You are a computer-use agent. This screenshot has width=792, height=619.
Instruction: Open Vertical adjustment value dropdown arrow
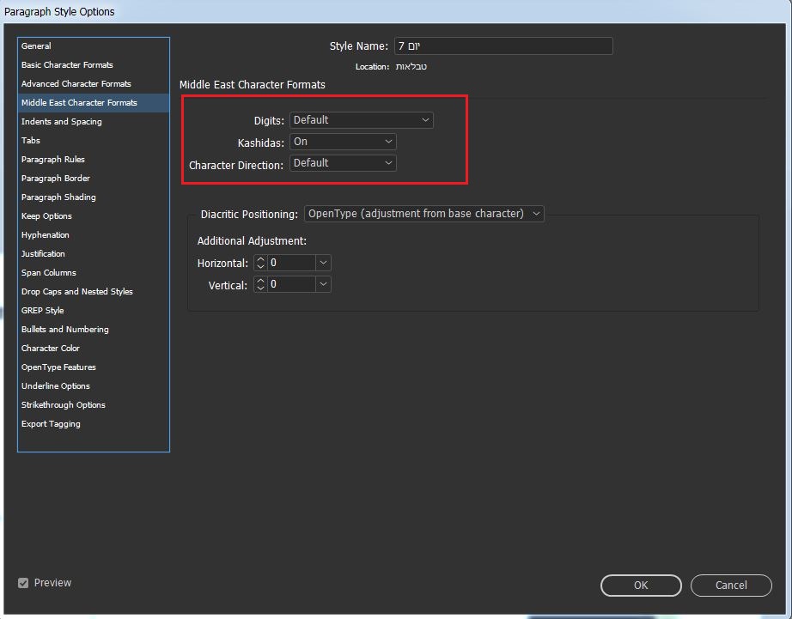(323, 284)
